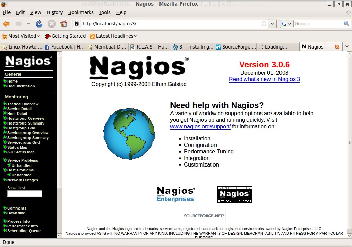Switch to the SourceForge tab
Screen dimensions: 352x247
(x=235, y=47)
